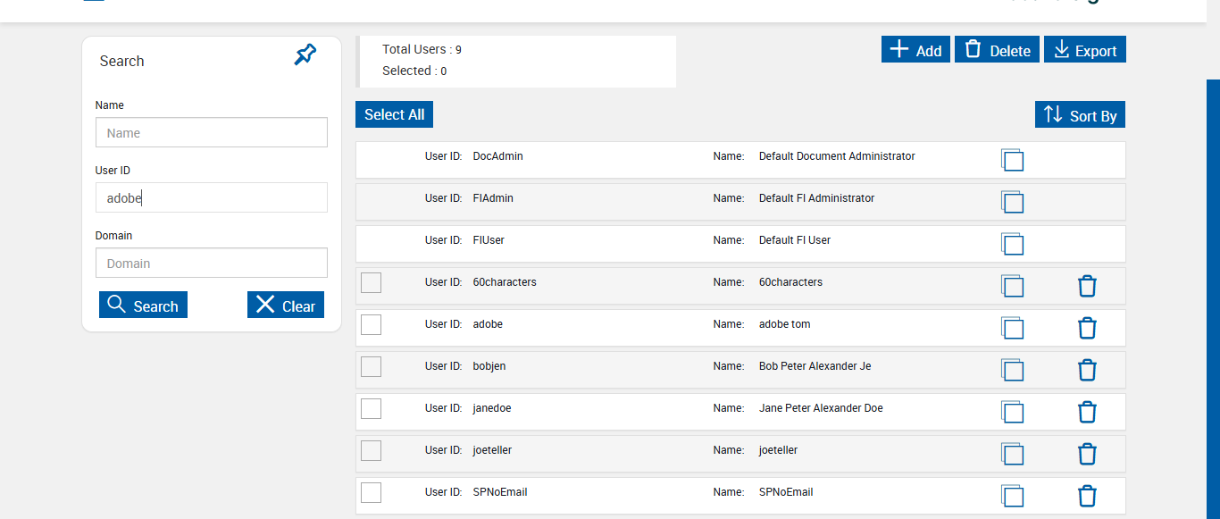Click trash icon for 60characters row

click(1087, 286)
